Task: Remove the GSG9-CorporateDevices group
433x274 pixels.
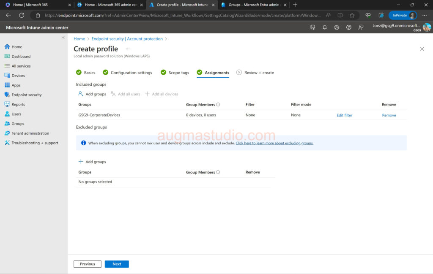Action: click(389, 115)
